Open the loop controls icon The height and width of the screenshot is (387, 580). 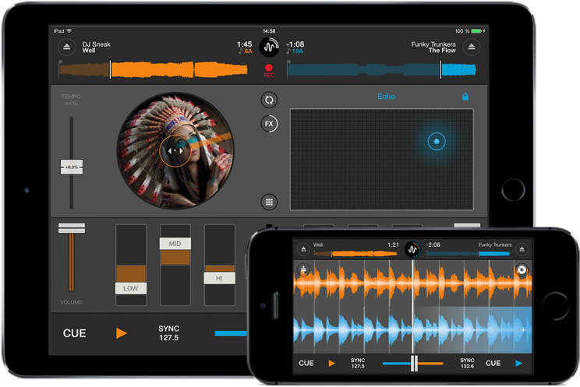tap(269, 100)
